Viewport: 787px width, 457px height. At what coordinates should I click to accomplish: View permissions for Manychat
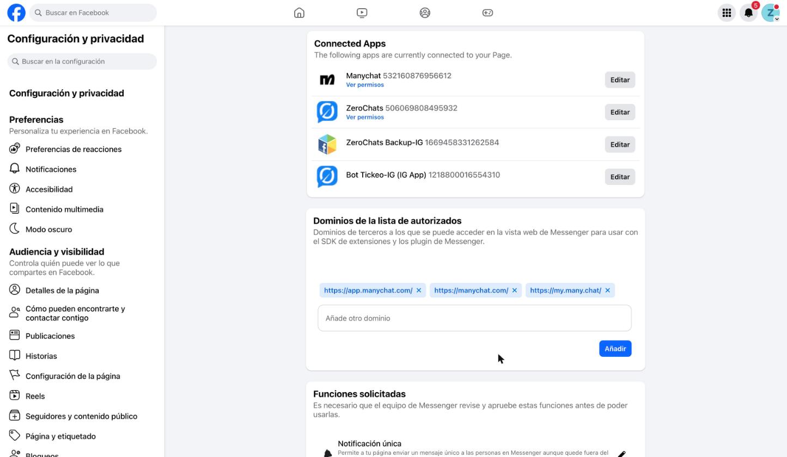pyautogui.click(x=365, y=85)
